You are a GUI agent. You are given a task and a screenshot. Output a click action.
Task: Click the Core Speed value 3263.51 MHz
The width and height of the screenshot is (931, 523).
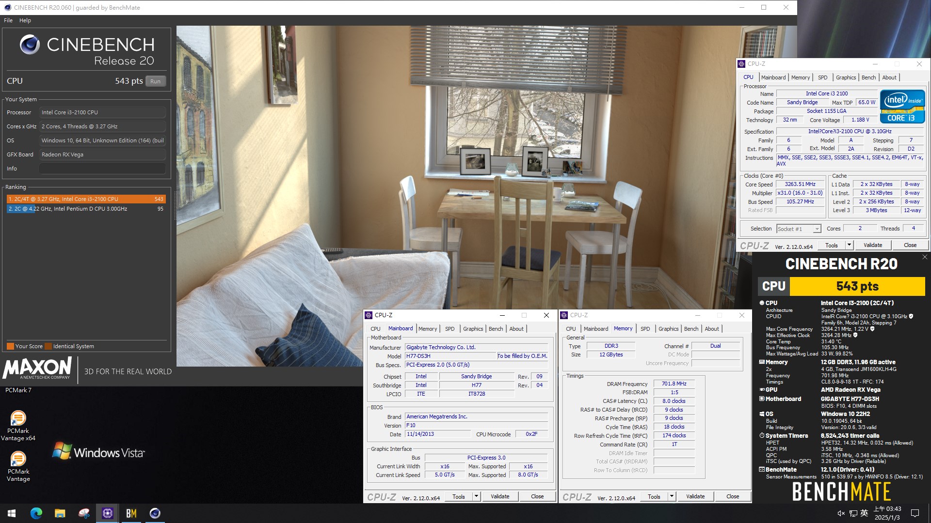coord(800,185)
